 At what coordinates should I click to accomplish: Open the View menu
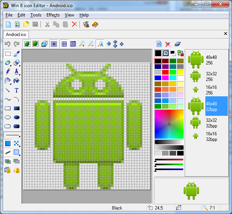[69, 15]
